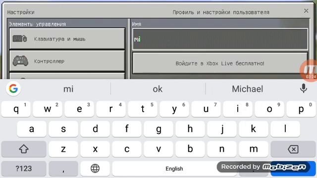Viewport: 317px width, 178px height.
Task: Tap the w key
Action: pos(48,109)
